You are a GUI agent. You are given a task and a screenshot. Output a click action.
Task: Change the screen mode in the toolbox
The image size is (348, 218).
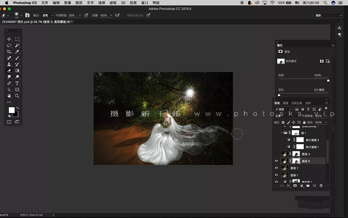click(x=17, y=122)
